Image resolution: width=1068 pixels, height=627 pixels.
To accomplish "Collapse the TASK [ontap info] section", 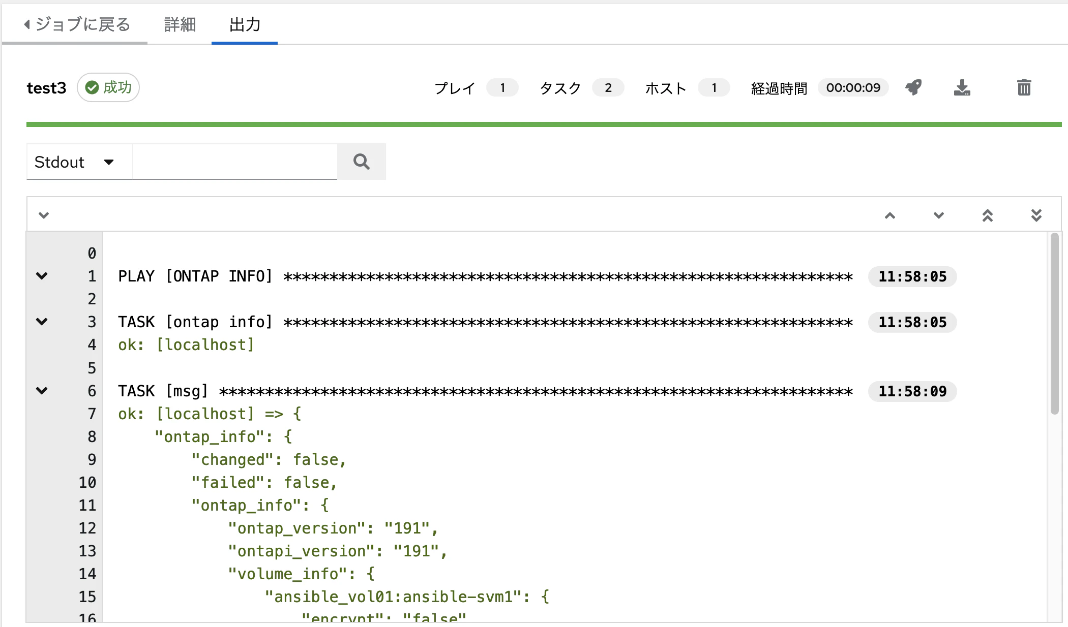I will point(42,322).
